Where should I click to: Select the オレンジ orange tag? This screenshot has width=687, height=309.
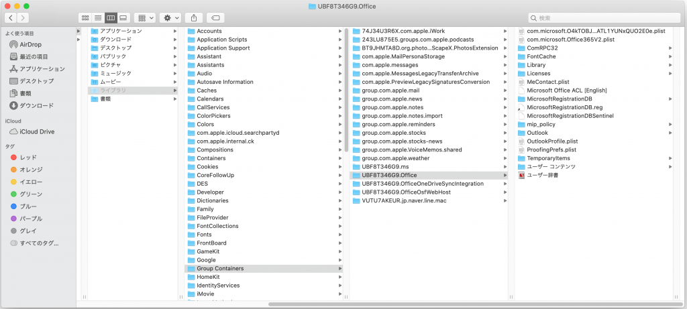click(26, 170)
